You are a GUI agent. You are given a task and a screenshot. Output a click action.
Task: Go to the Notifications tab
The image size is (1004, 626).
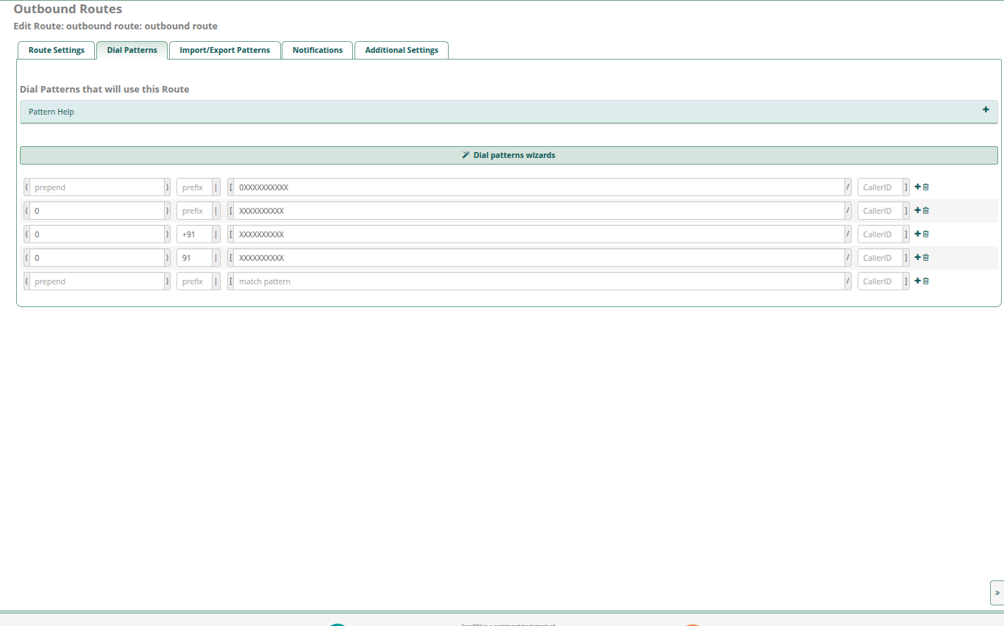[x=317, y=51]
